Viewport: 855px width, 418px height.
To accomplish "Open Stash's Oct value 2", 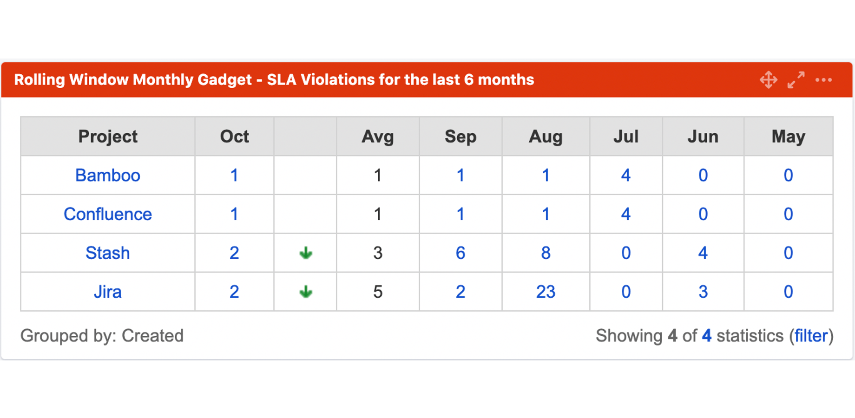I will pos(234,253).
